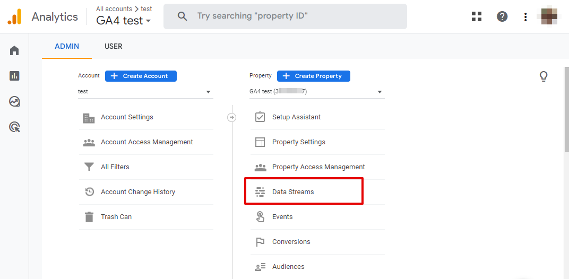Viewport: 569px width, 279px height.
Task: Open the user profile avatar
Action: coord(549,16)
